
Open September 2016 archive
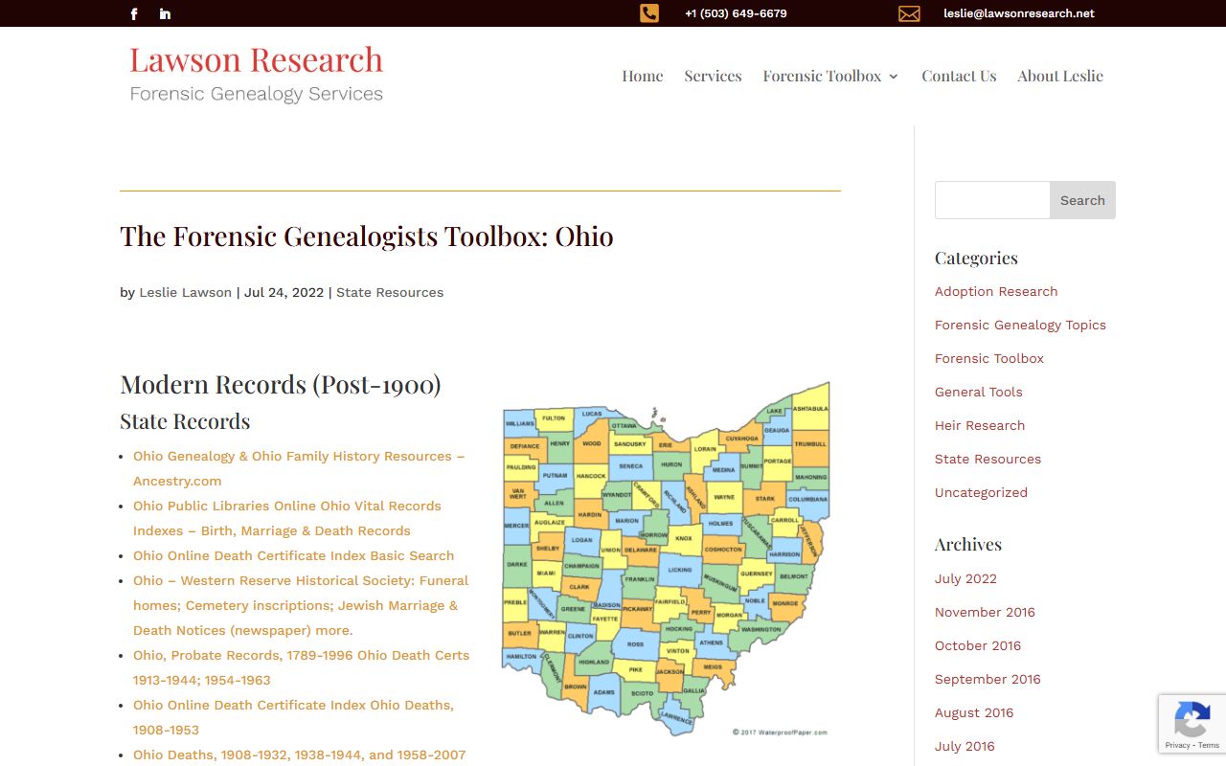tap(988, 679)
